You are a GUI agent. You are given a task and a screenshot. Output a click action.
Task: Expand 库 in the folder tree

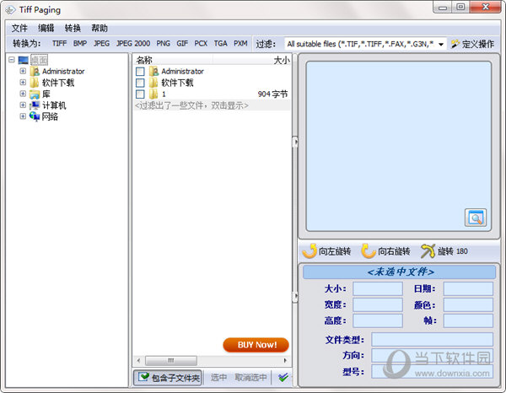[x=23, y=94]
